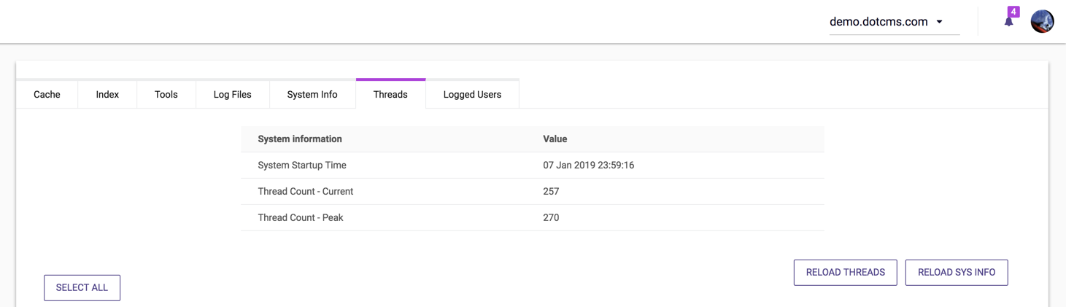Viewport: 1066px width, 307px height.
Task: Switch to the Cache tab
Action: click(x=47, y=94)
